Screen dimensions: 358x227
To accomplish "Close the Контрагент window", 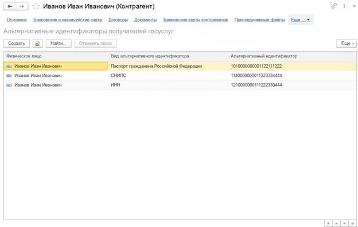I will coord(354,6).
